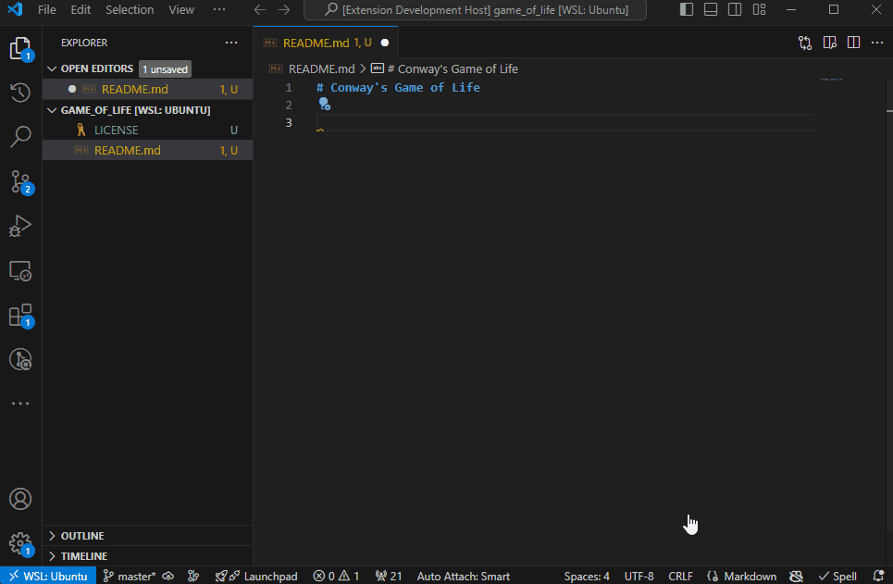
Task: Open the View menu
Action: click(x=181, y=9)
